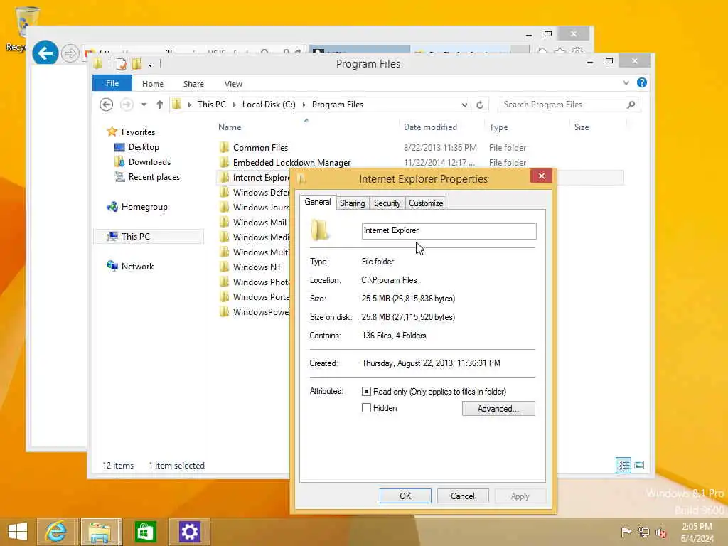Open PC Settings gear on taskbar

click(x=189, y=532)
